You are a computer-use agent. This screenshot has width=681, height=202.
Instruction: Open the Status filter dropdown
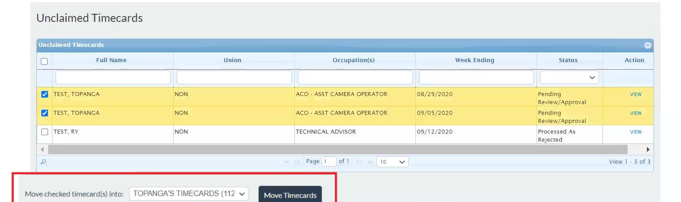pos(569,77)
